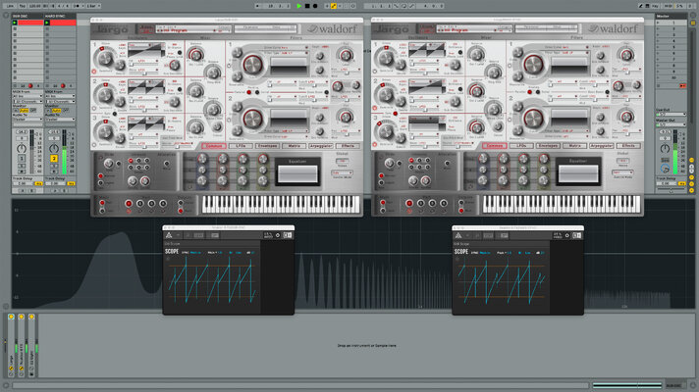The width and height of the screenshot is (699, 392).
Task: Click the transport Stop button
Action: click(307, 6)
